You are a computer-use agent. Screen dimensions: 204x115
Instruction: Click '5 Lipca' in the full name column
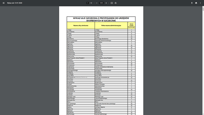click(x=97, y=35)
